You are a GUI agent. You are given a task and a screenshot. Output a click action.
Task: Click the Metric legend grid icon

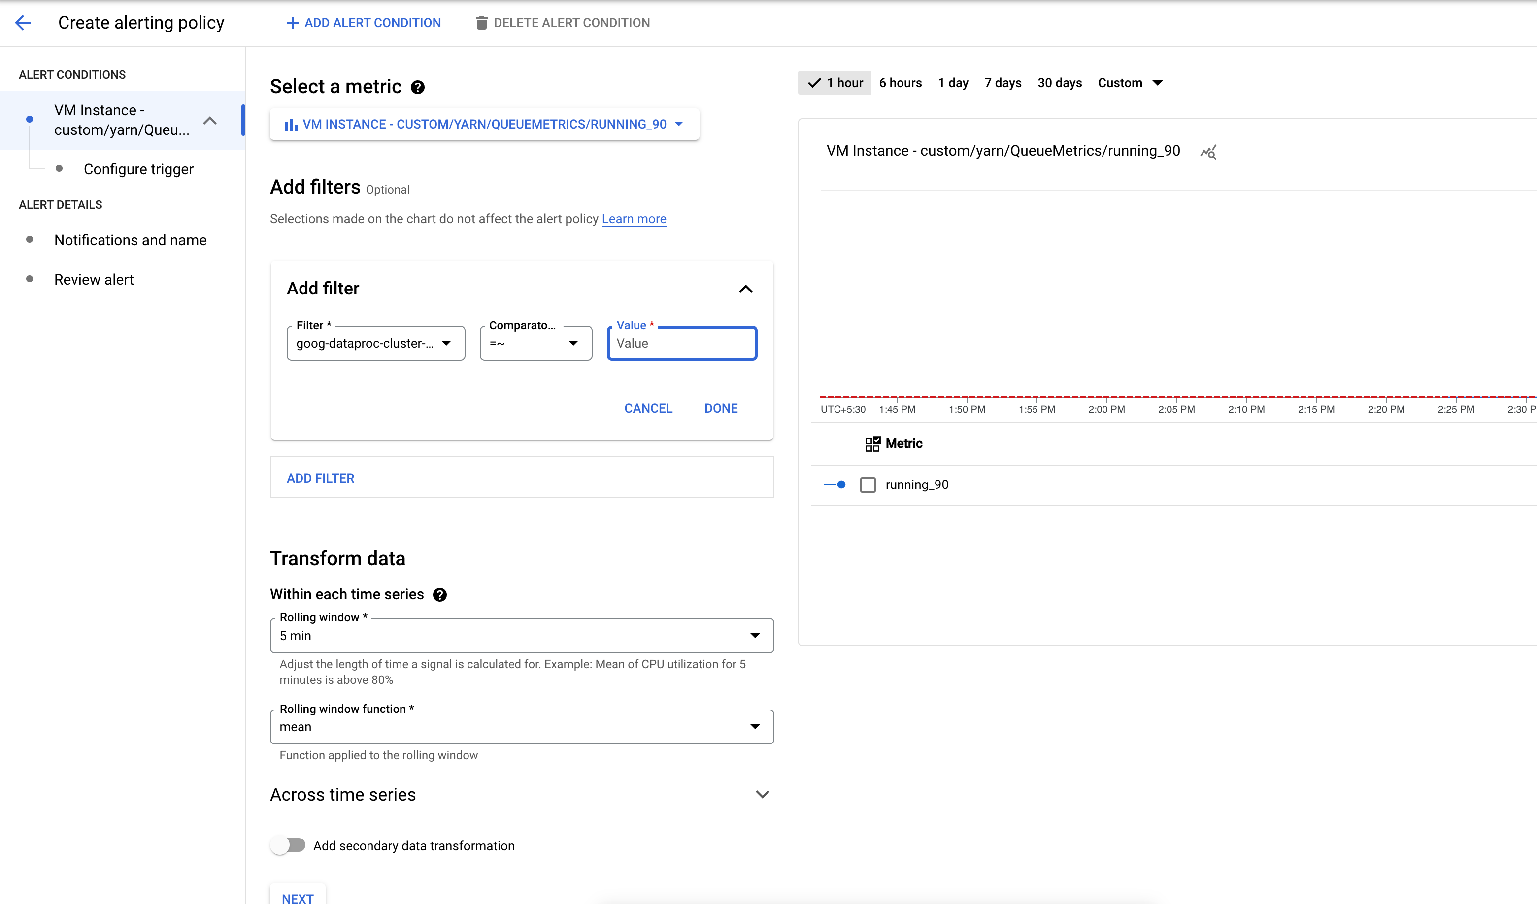pyautogui.click(x=872, y=443)
